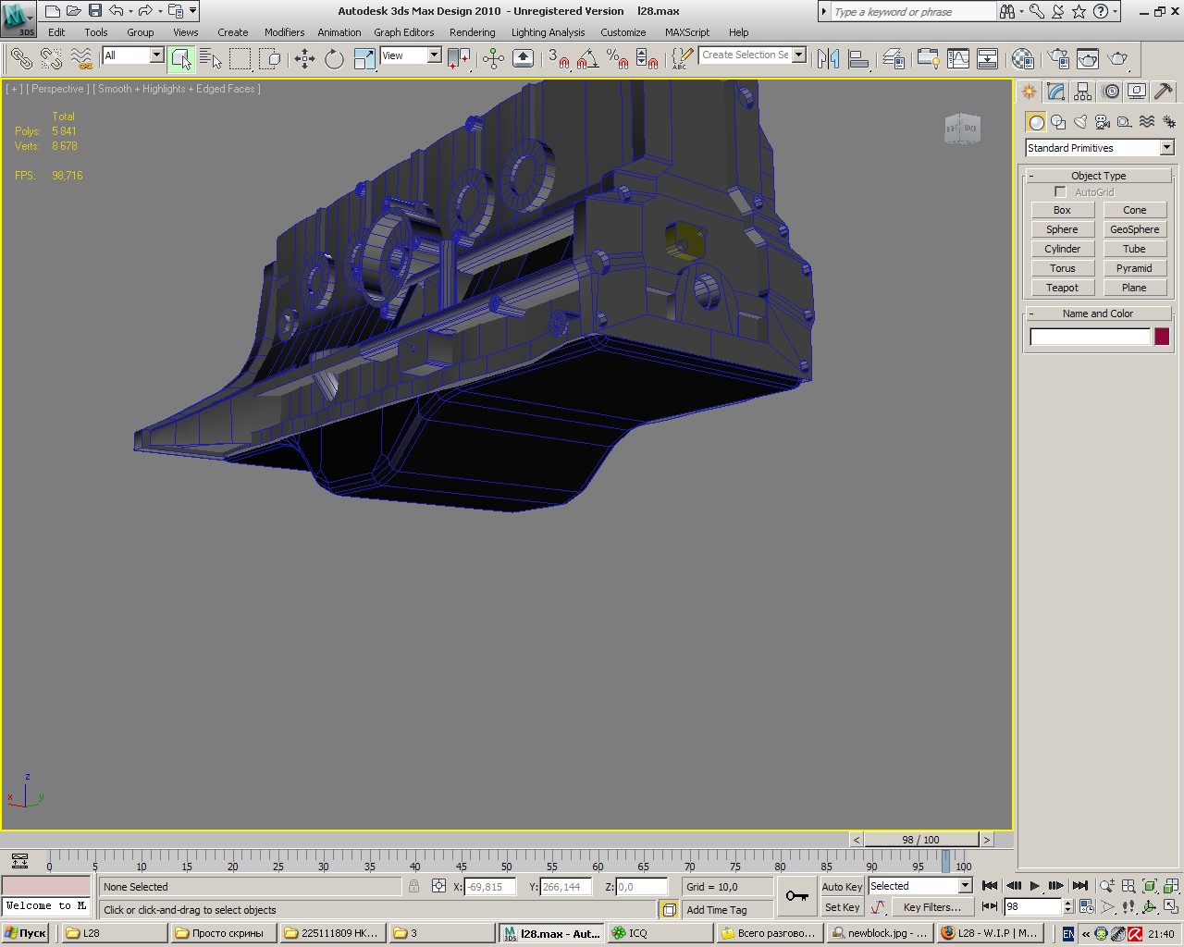The height and width of the screenshot is (947, 1184).
Task: Select the Rotate transform tool
Action: (334, 59)
